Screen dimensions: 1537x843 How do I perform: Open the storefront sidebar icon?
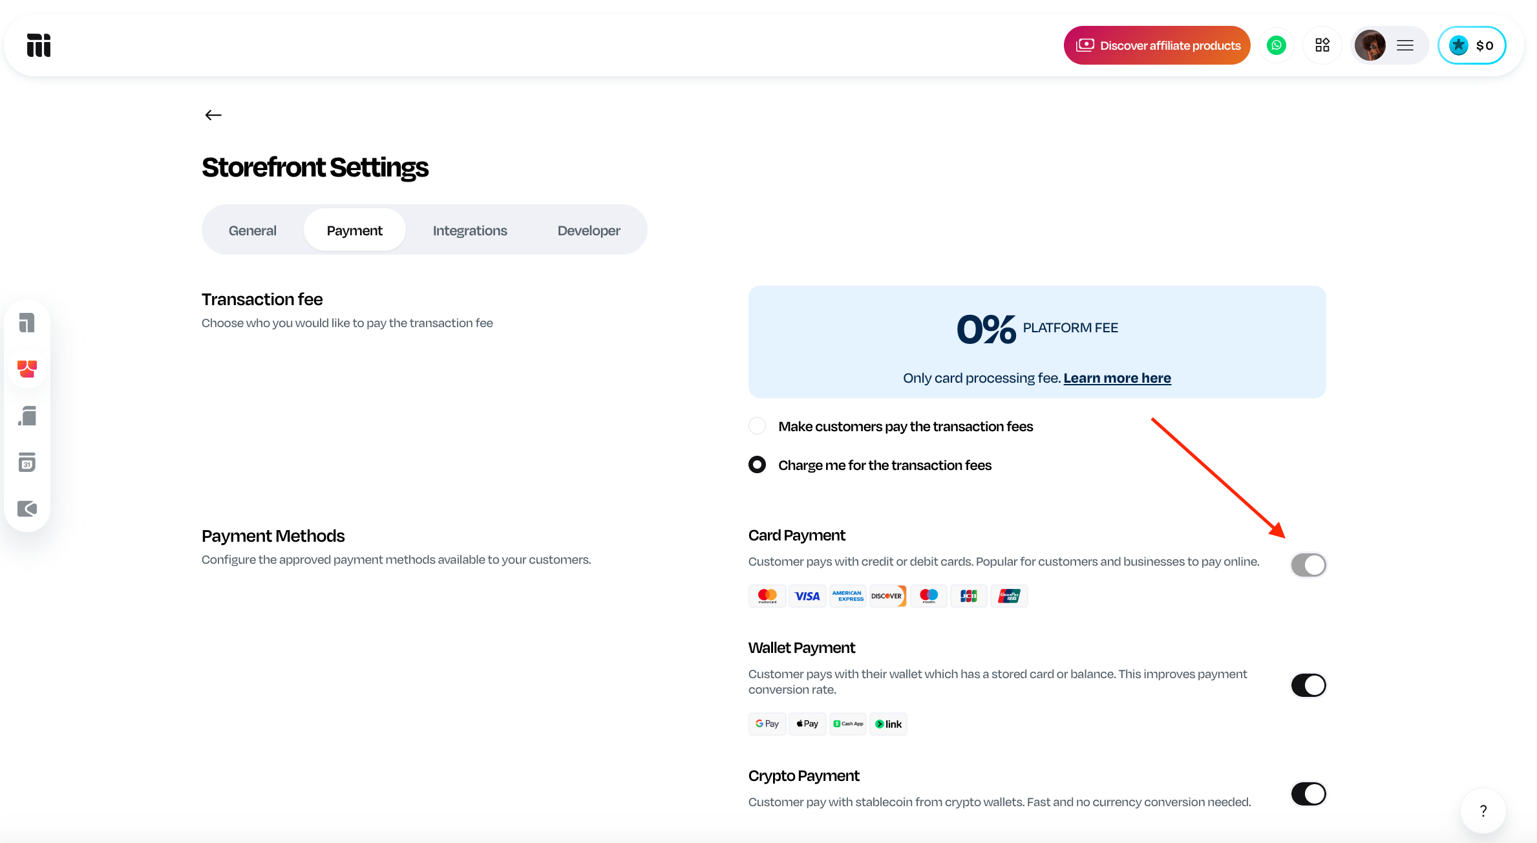coord(27,369)
